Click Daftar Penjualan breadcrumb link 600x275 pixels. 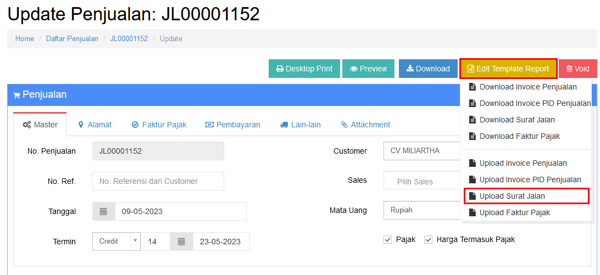point(72,39)
